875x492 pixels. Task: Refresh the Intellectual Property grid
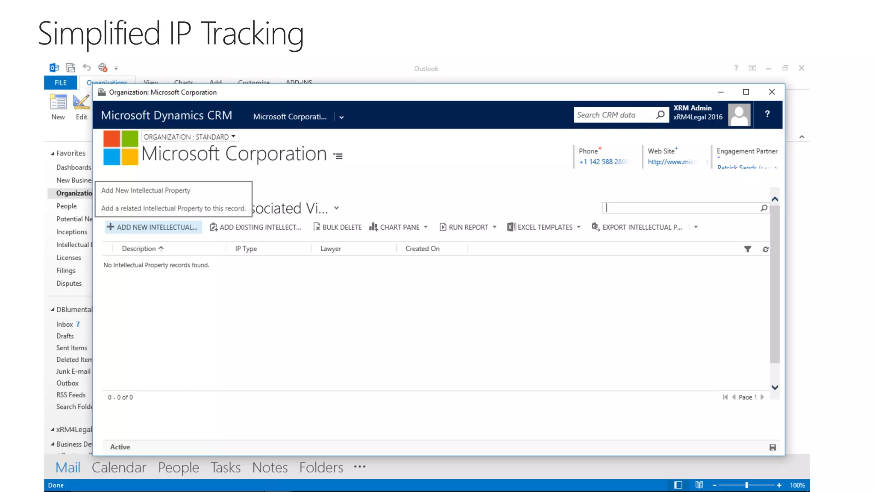pyautogui.click(x=765, y=249)
